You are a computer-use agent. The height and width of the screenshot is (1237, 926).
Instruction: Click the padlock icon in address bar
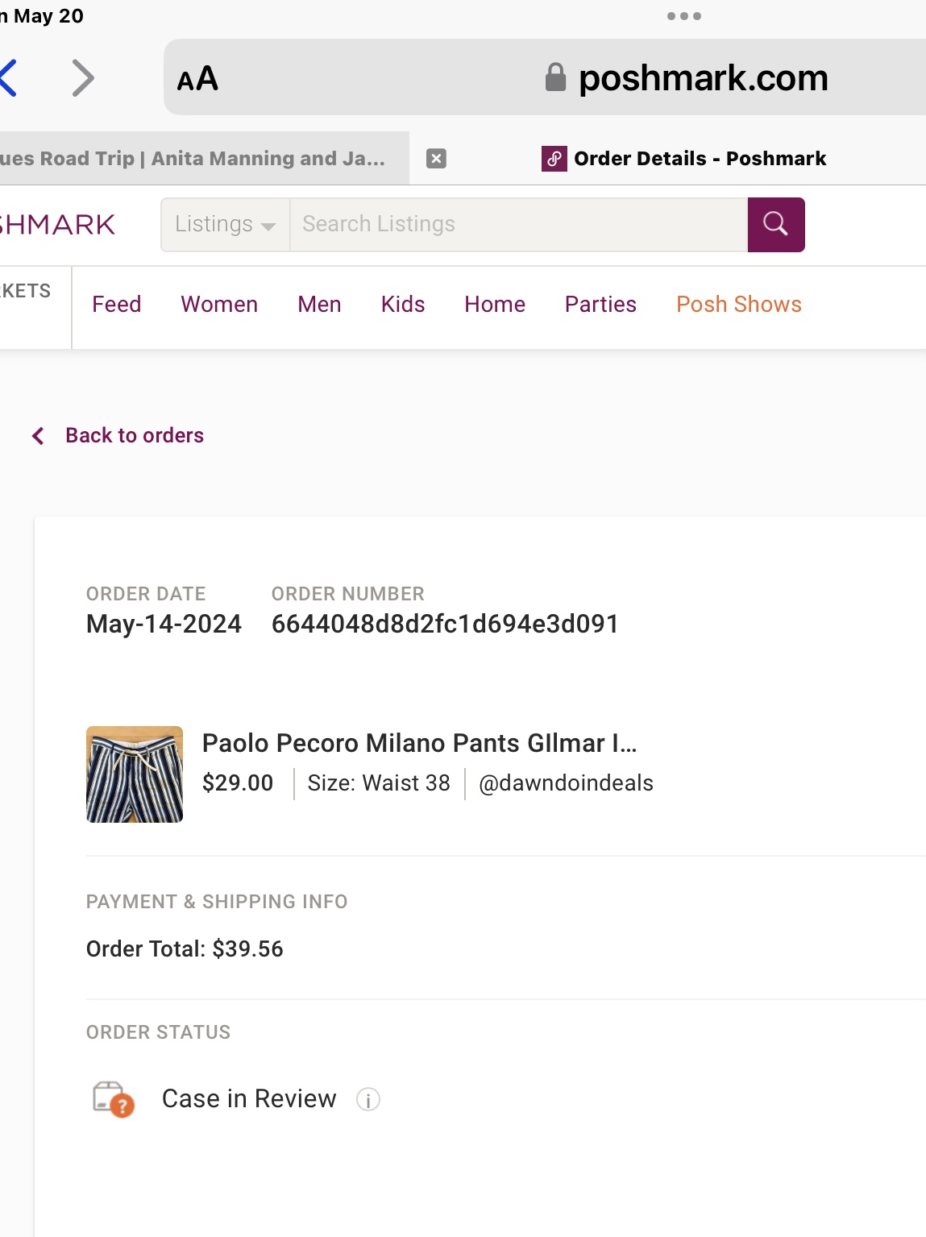pos(554,75)
